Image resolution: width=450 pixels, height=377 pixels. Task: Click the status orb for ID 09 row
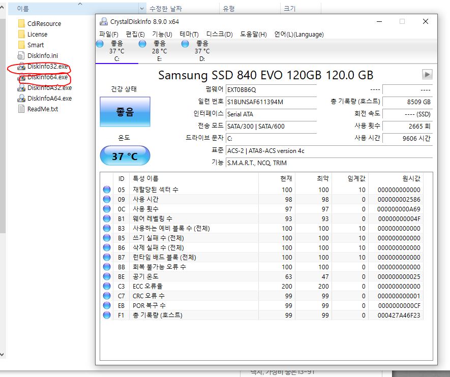[x=107, y=199]
